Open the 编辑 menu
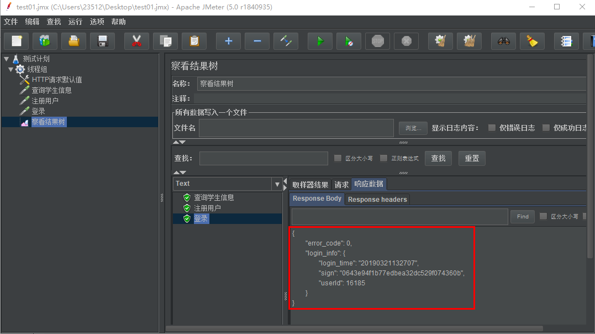 point(32,22)
